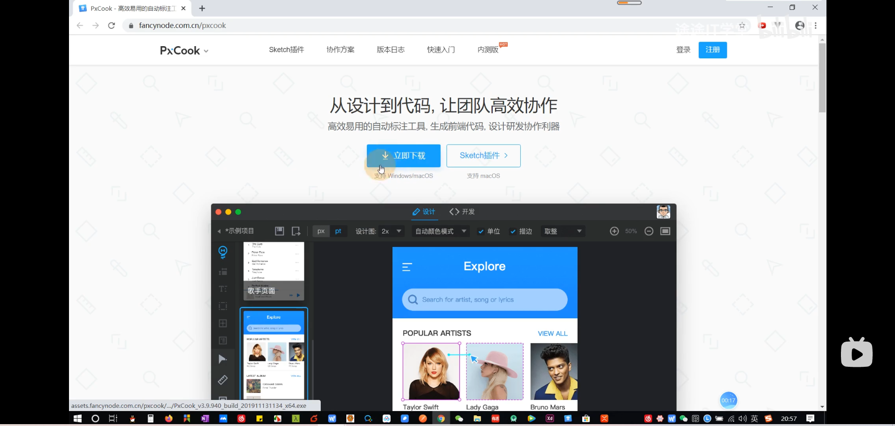895x426 pixels.
Task: Open the Chrome profile avatar
Action: 800,26
